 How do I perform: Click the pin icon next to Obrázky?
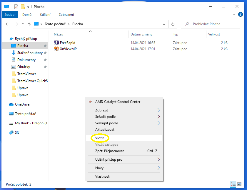point(45,67)
